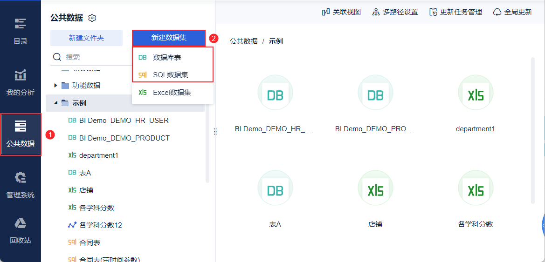Expand the 功能数据 folder arrow

(56, 86)
